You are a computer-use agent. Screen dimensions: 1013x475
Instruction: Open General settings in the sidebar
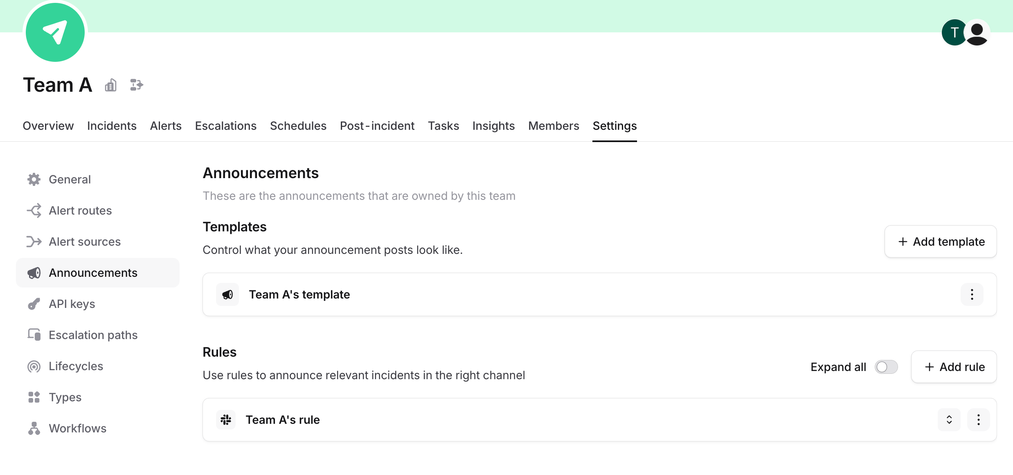(x=98, y=179)
